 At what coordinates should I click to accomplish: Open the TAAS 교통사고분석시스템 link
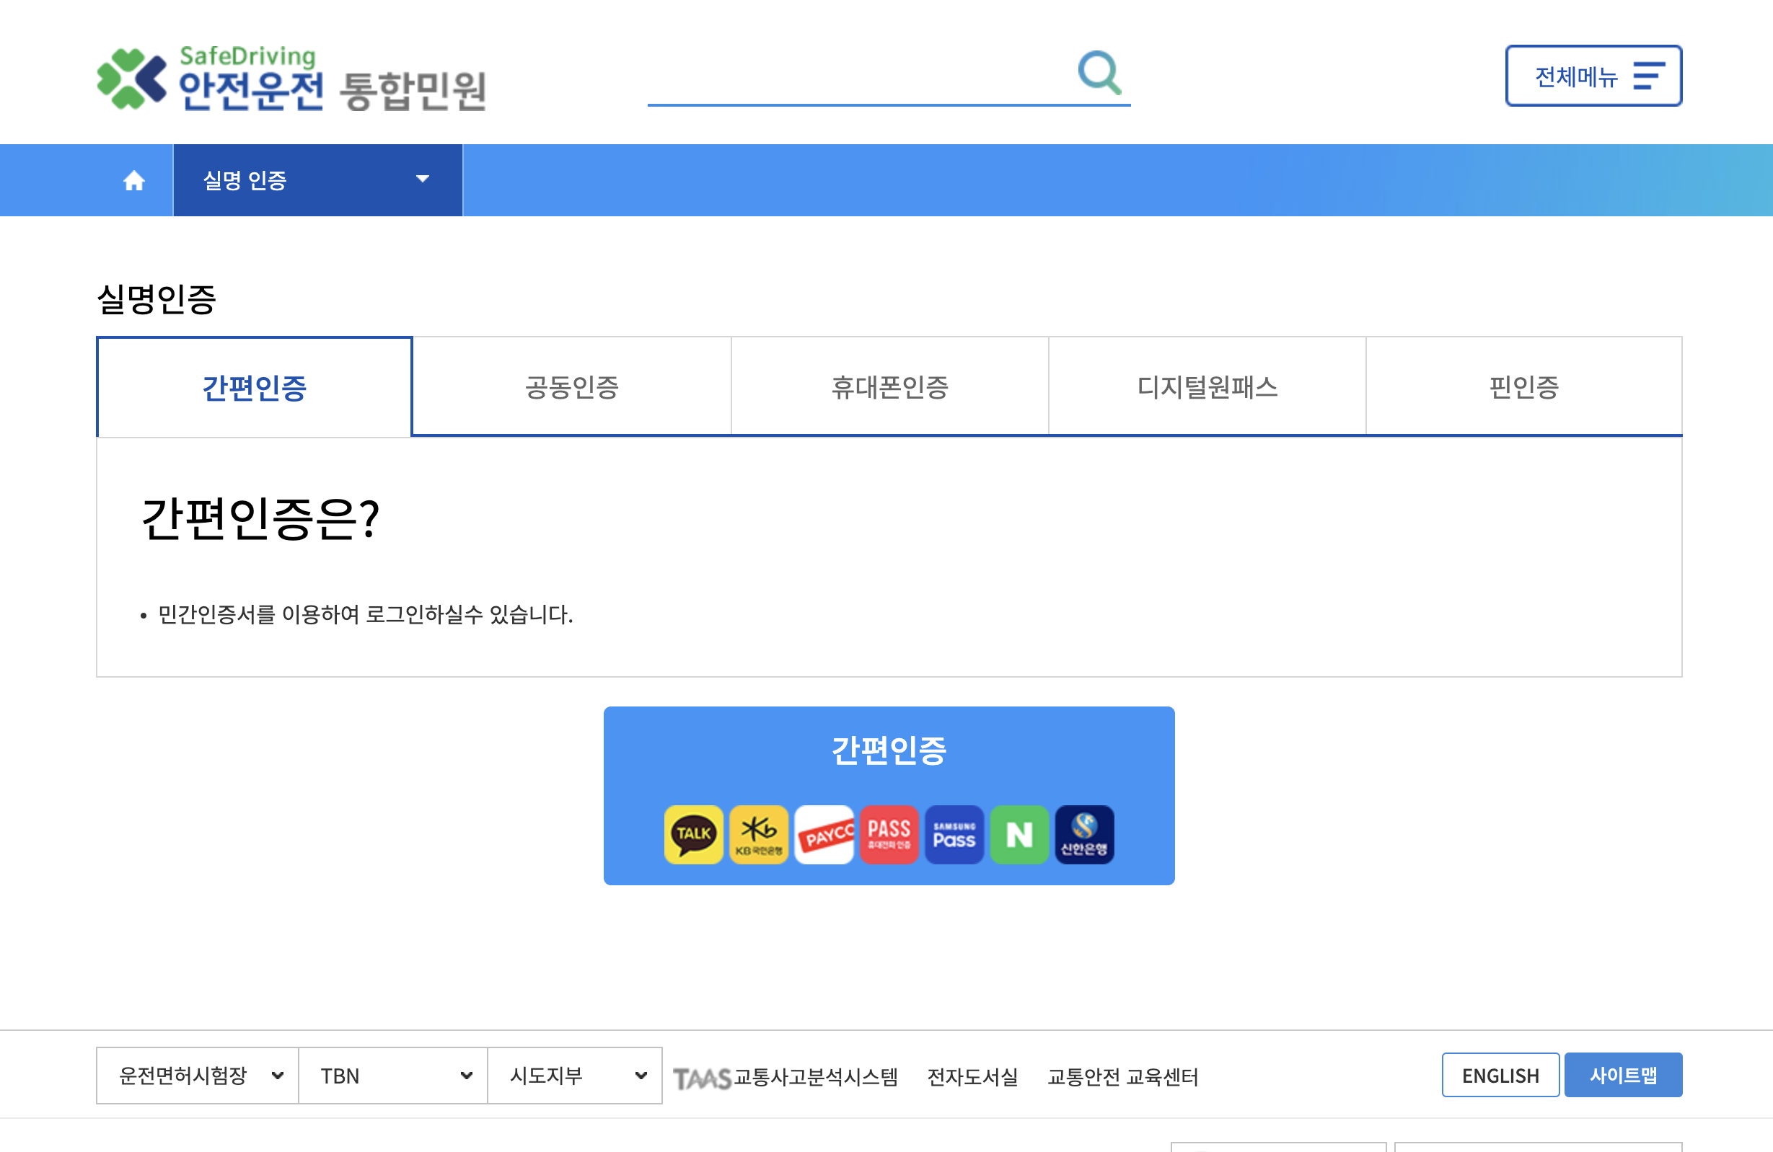click(786, 1076)
